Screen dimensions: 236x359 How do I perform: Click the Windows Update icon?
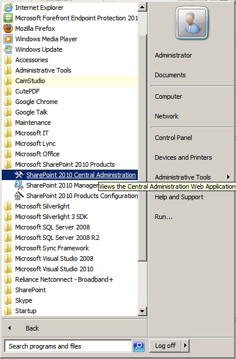[8, 49]
